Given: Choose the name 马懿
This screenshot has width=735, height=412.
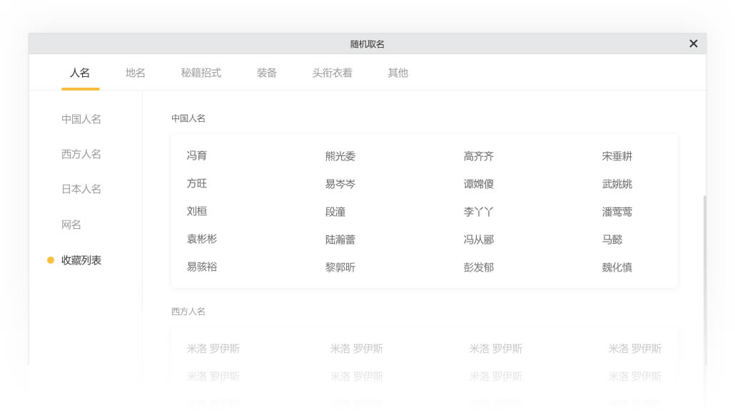Looking at the screenshot, I should tap(612, 239).
